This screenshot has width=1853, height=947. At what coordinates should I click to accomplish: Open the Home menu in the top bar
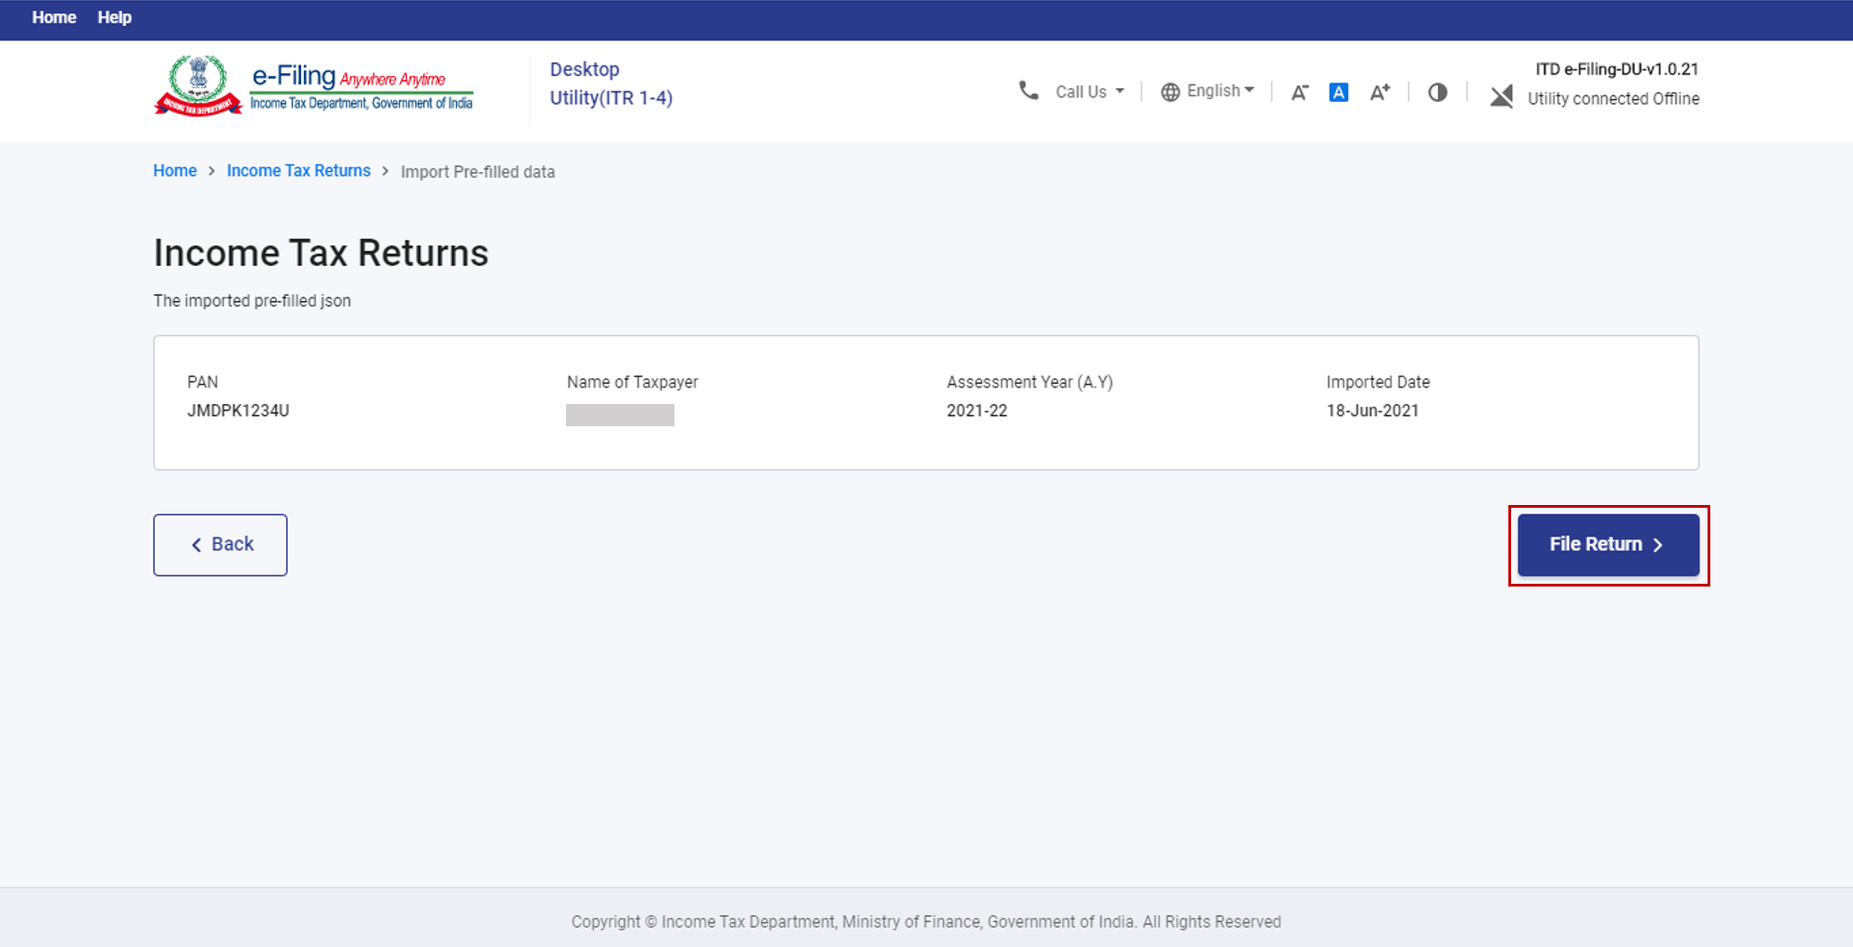tap(54, 18)
